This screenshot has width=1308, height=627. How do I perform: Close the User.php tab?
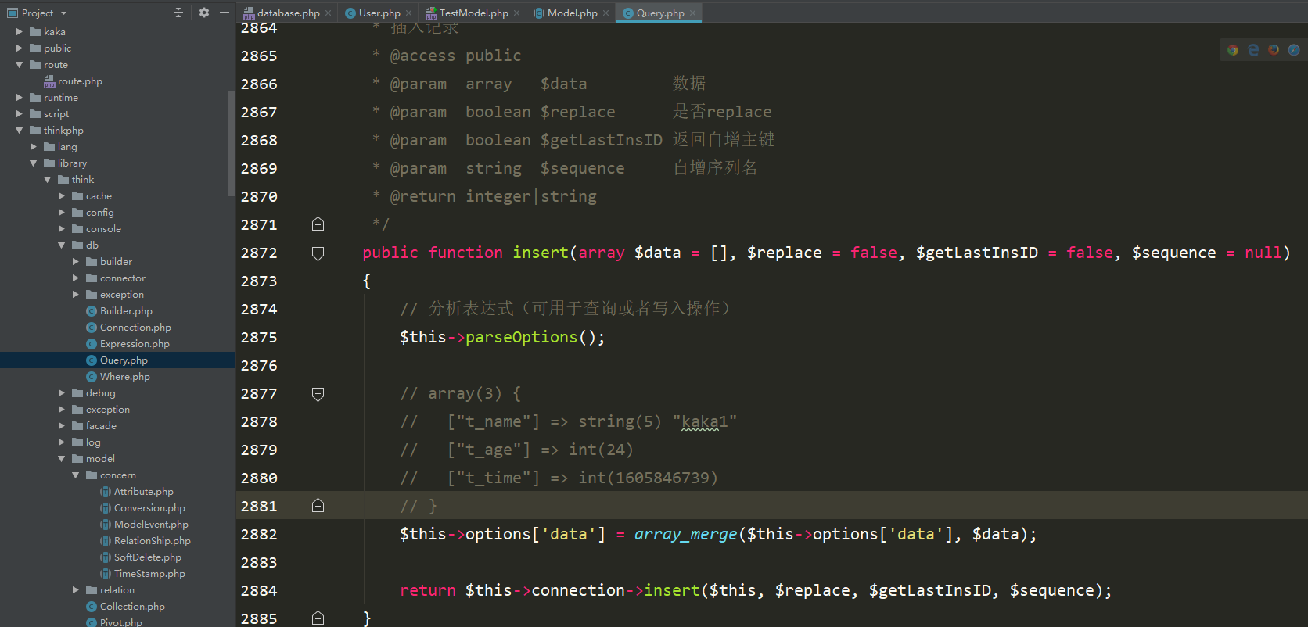(x=409, y=13)
